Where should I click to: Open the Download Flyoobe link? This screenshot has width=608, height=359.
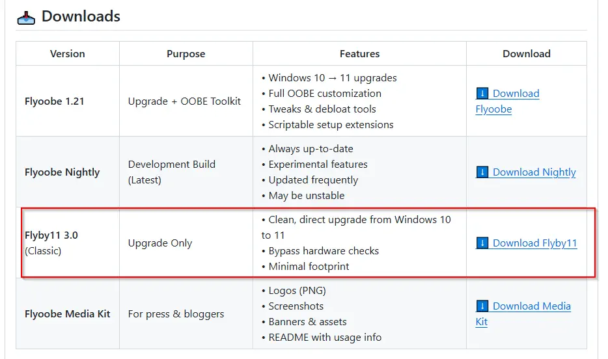point(508,101)
